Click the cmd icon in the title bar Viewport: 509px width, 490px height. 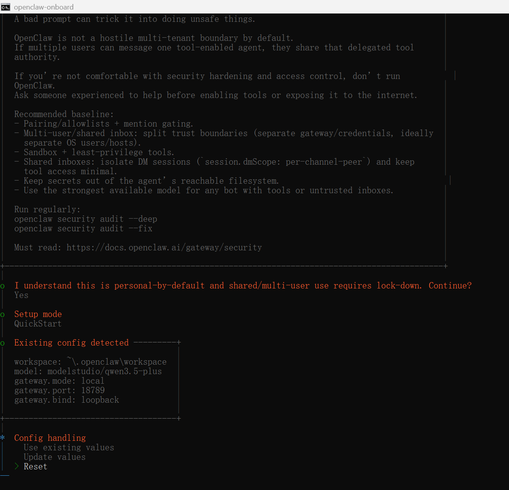click(x=6, y=7)
